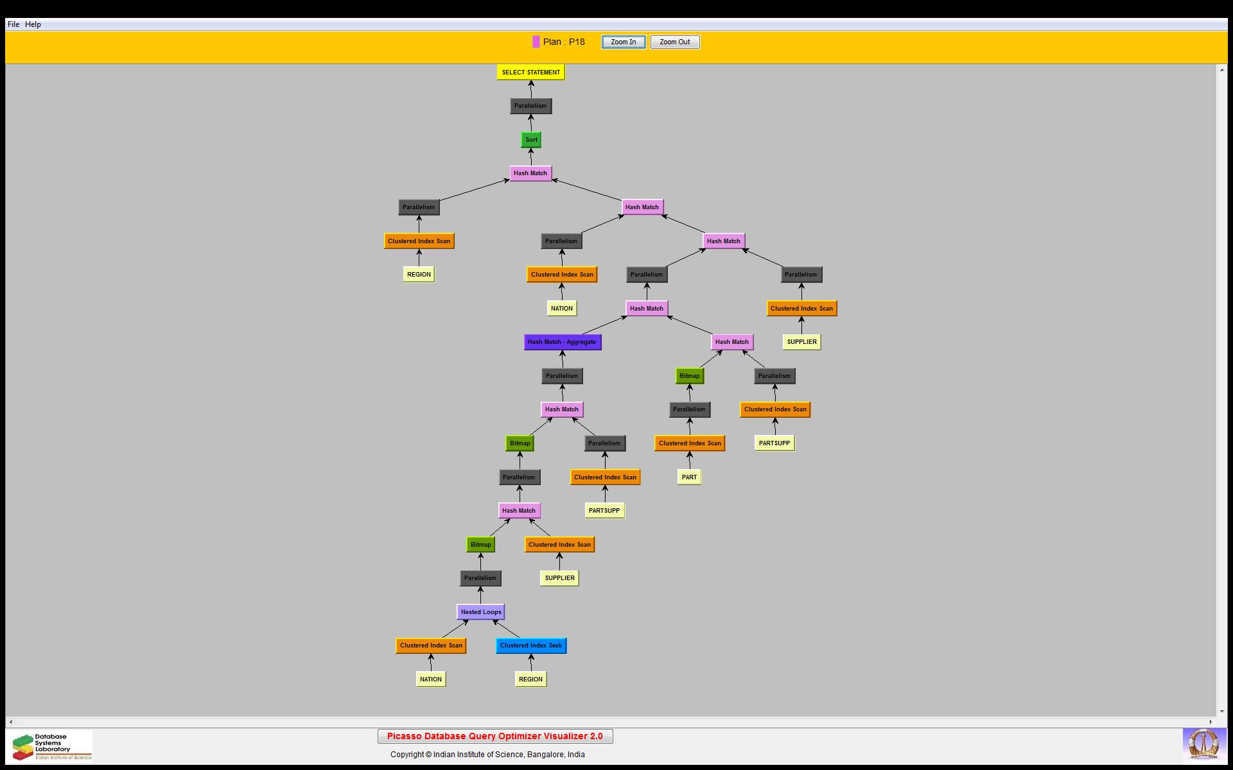Click the horizontal scrollbar right arrow

click(1211, 722)
